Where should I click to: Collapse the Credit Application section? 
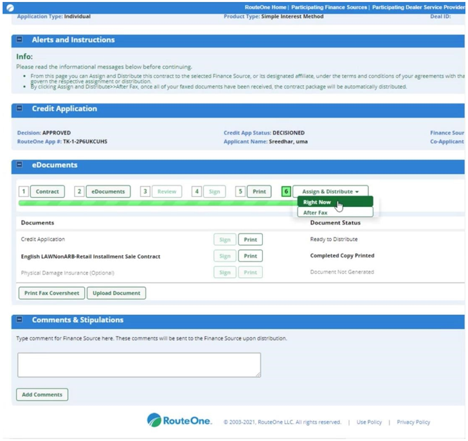pos(19,108)
